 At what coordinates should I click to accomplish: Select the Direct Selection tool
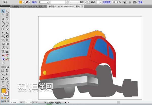pos(7,11)
